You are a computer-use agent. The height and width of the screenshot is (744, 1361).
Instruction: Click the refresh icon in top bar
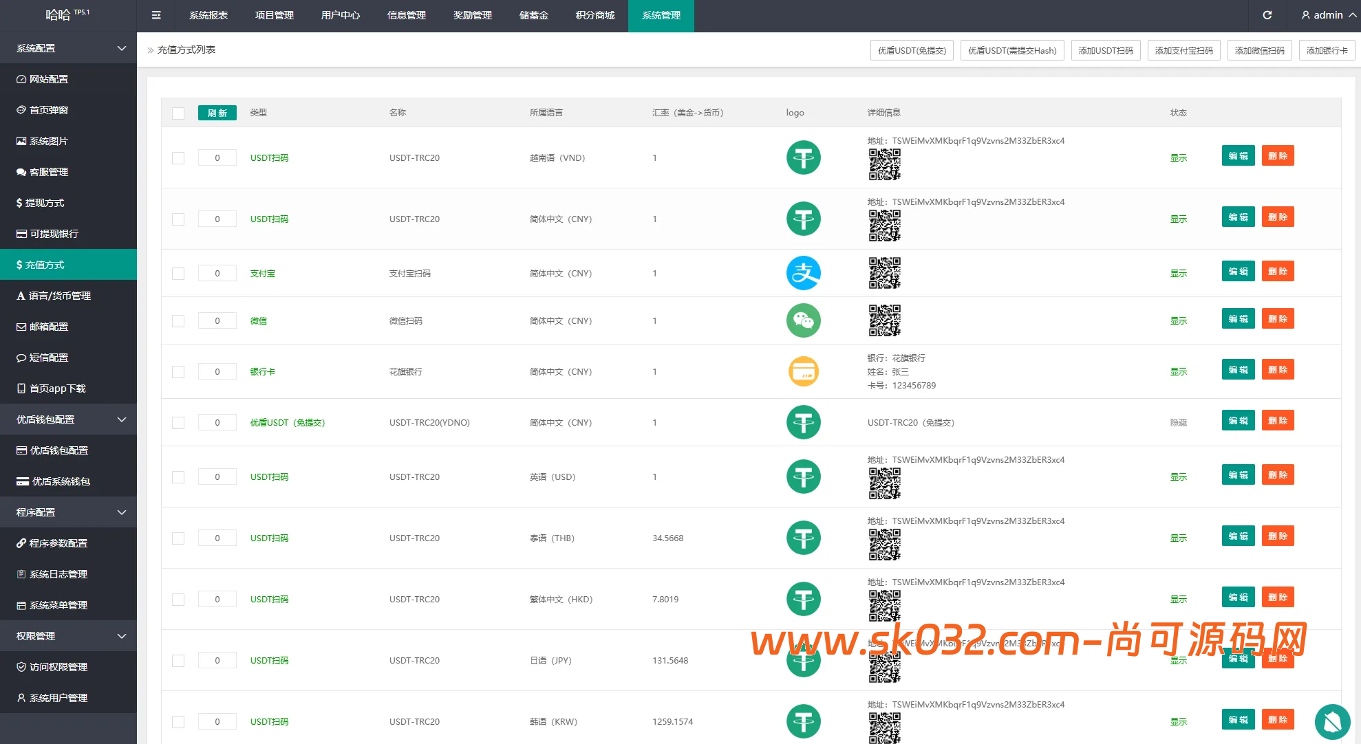[x=1267, y=15]
